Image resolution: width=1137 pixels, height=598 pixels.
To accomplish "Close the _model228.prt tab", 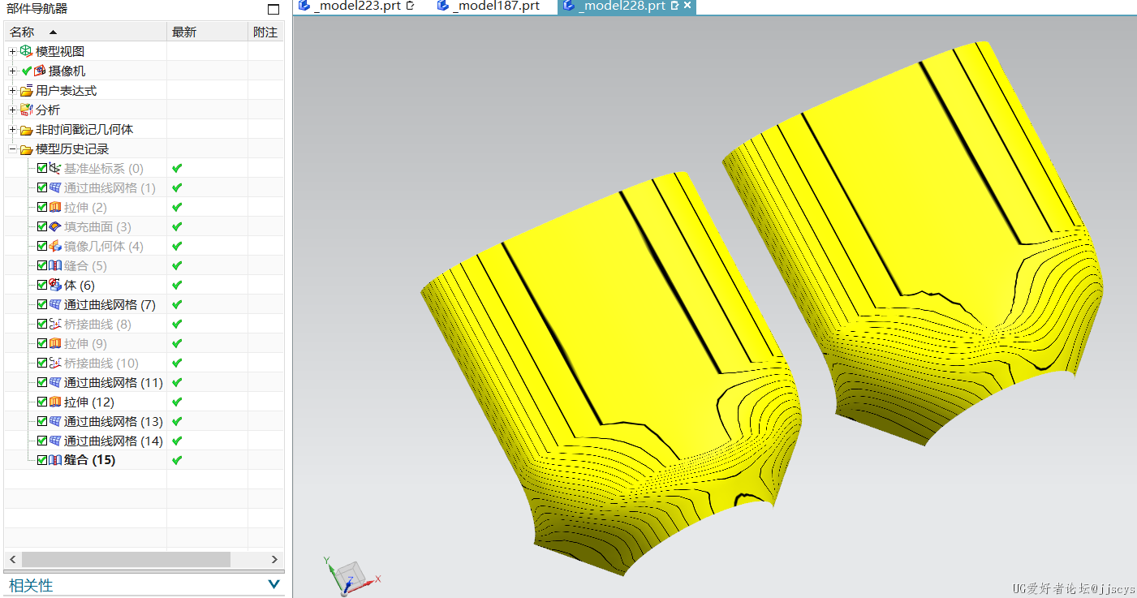I will pyautogui.click(x=687, y=6).
